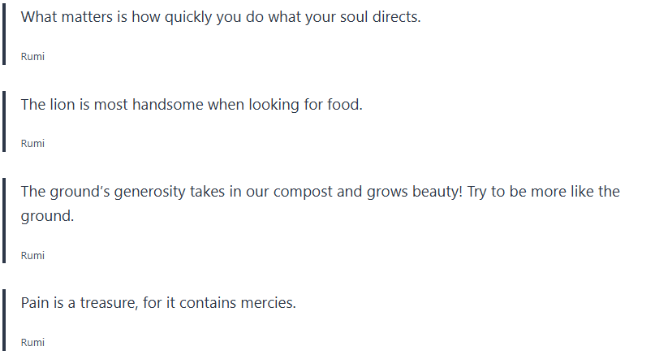
Task: Click the left border bar of lion quote
Action: pyautogui.click(x=3, y=120)
